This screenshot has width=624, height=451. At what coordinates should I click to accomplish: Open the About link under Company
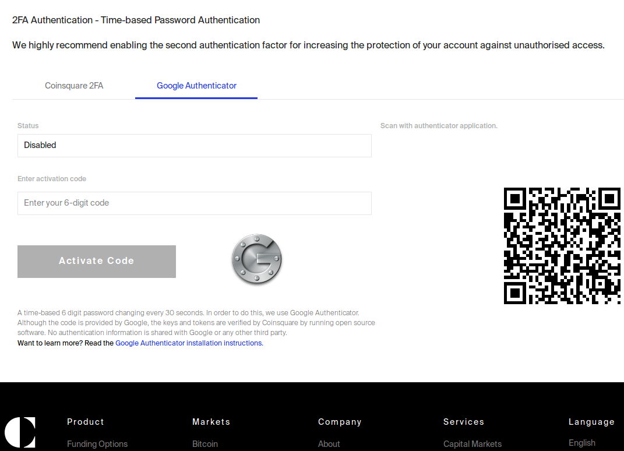point(329,444)
